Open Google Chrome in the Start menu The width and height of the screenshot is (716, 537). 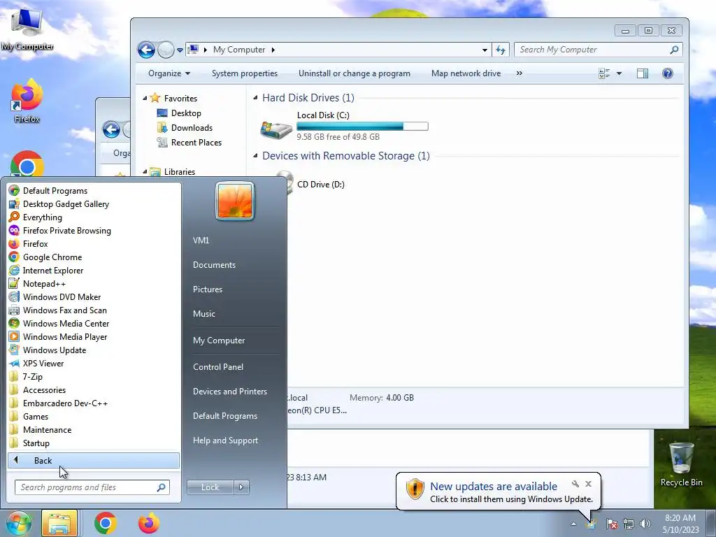[x=45, y=257]
